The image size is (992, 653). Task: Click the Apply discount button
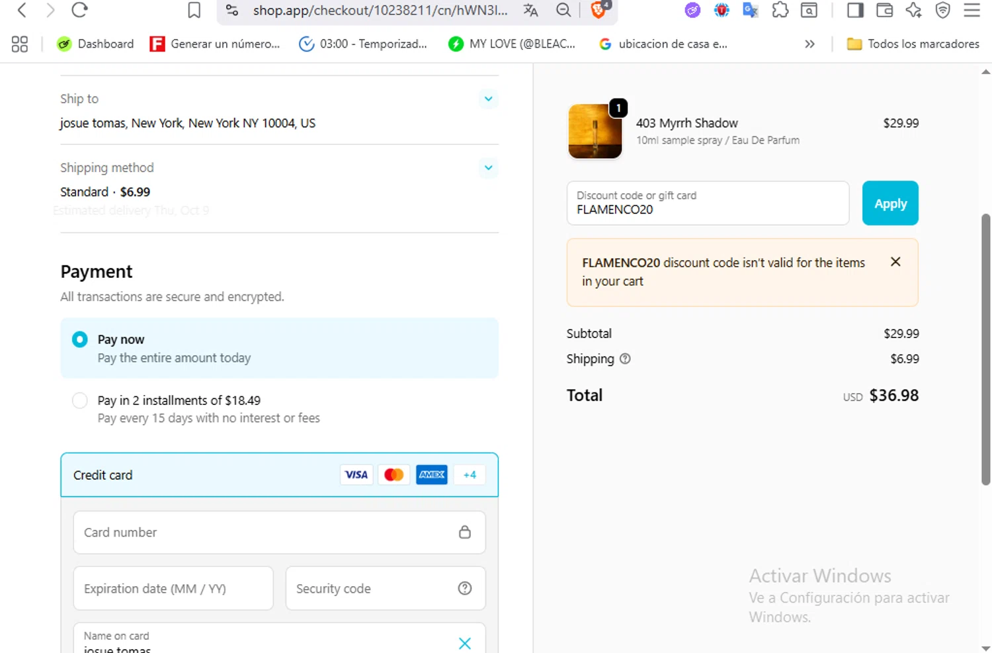[x=890, y=203]
